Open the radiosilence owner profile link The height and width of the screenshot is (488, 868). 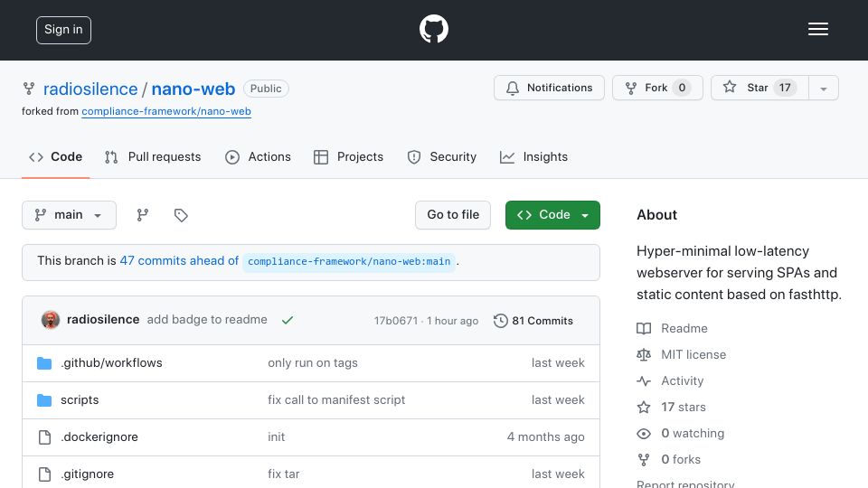point(90,89)
